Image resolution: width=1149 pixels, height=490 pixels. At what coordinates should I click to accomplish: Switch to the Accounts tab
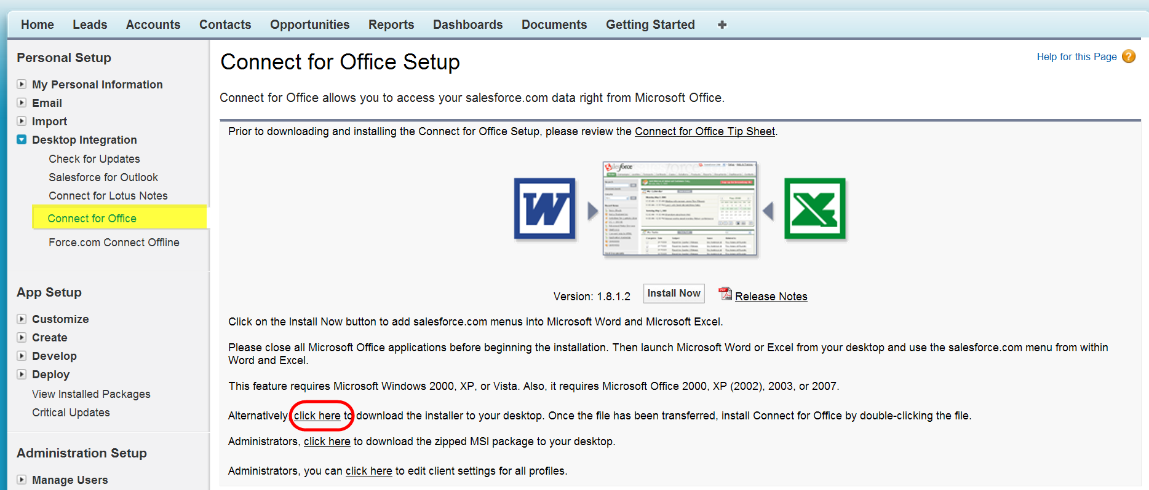tap(153, 25)
